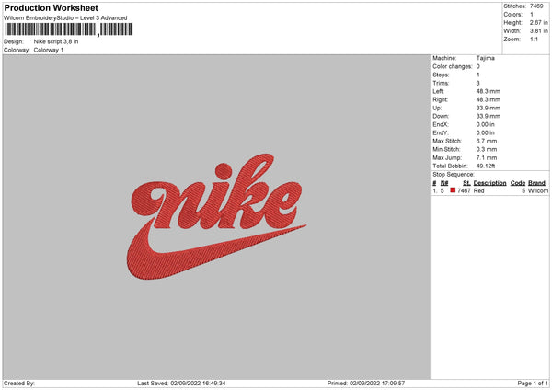Click 'Wilcom EmbroideryStudio – Level 3 Advanced' text
This screenshot has width=552, height=390.
(65, 18)
